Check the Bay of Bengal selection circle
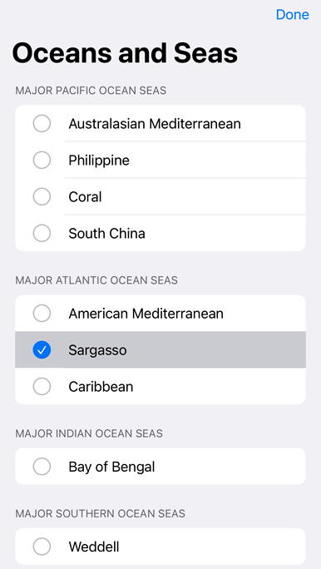321x569 pixels. point(42,467)
